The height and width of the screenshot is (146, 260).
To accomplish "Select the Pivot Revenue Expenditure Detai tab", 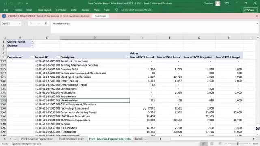I will tap(110, 139).
